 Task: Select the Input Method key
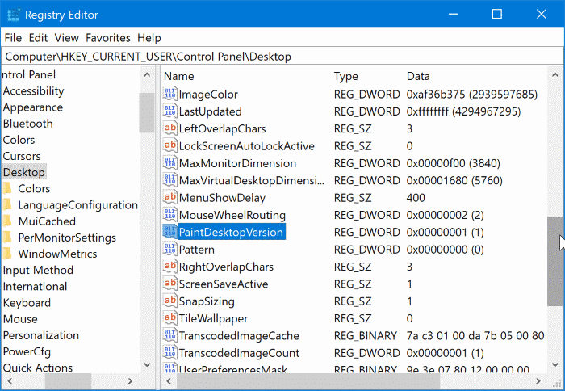tap(38, 270)
